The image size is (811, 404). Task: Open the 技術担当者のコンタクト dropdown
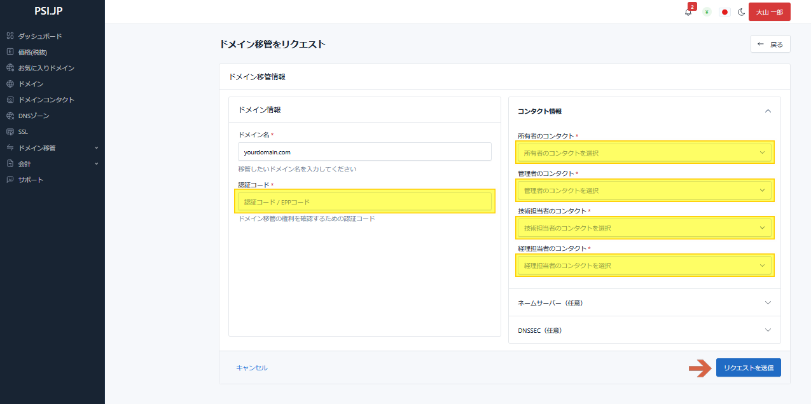tap(644, 228)
